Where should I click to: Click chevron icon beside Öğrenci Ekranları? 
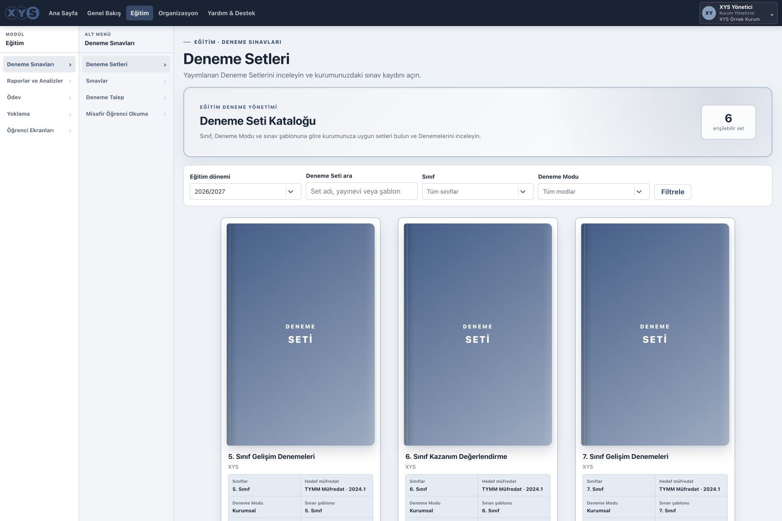(x=70, y=131)
